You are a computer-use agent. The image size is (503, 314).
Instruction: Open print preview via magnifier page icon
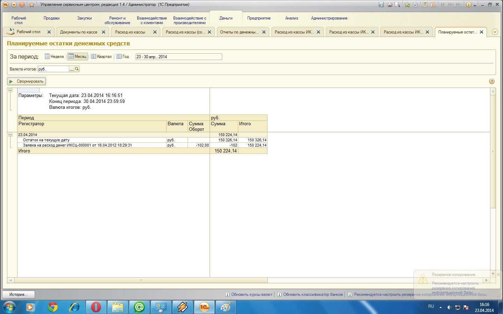click(x=397, y=5)
